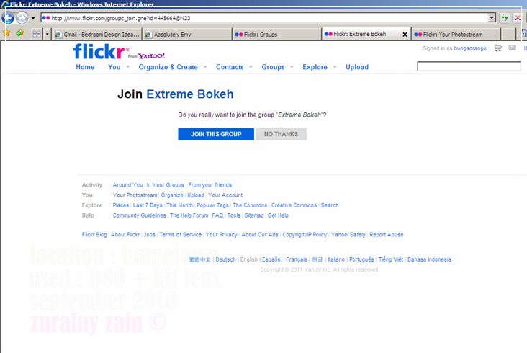This screenshot has height=353, width=527.
Task: Open Creative Commons footer link
Action: tap(294, 205)
